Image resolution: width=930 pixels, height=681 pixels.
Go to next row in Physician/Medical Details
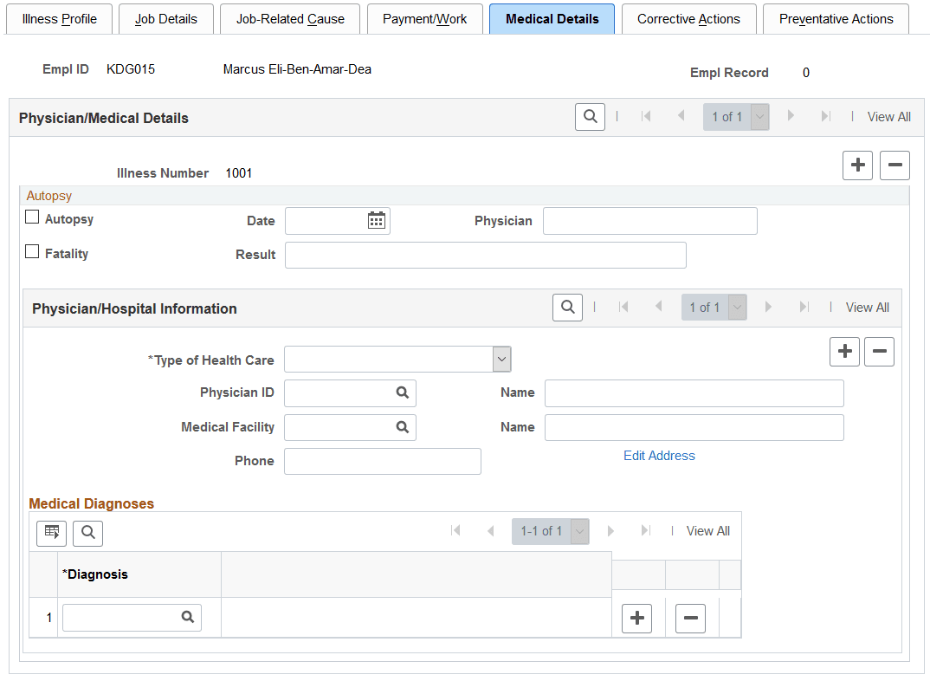coord(790,116)
